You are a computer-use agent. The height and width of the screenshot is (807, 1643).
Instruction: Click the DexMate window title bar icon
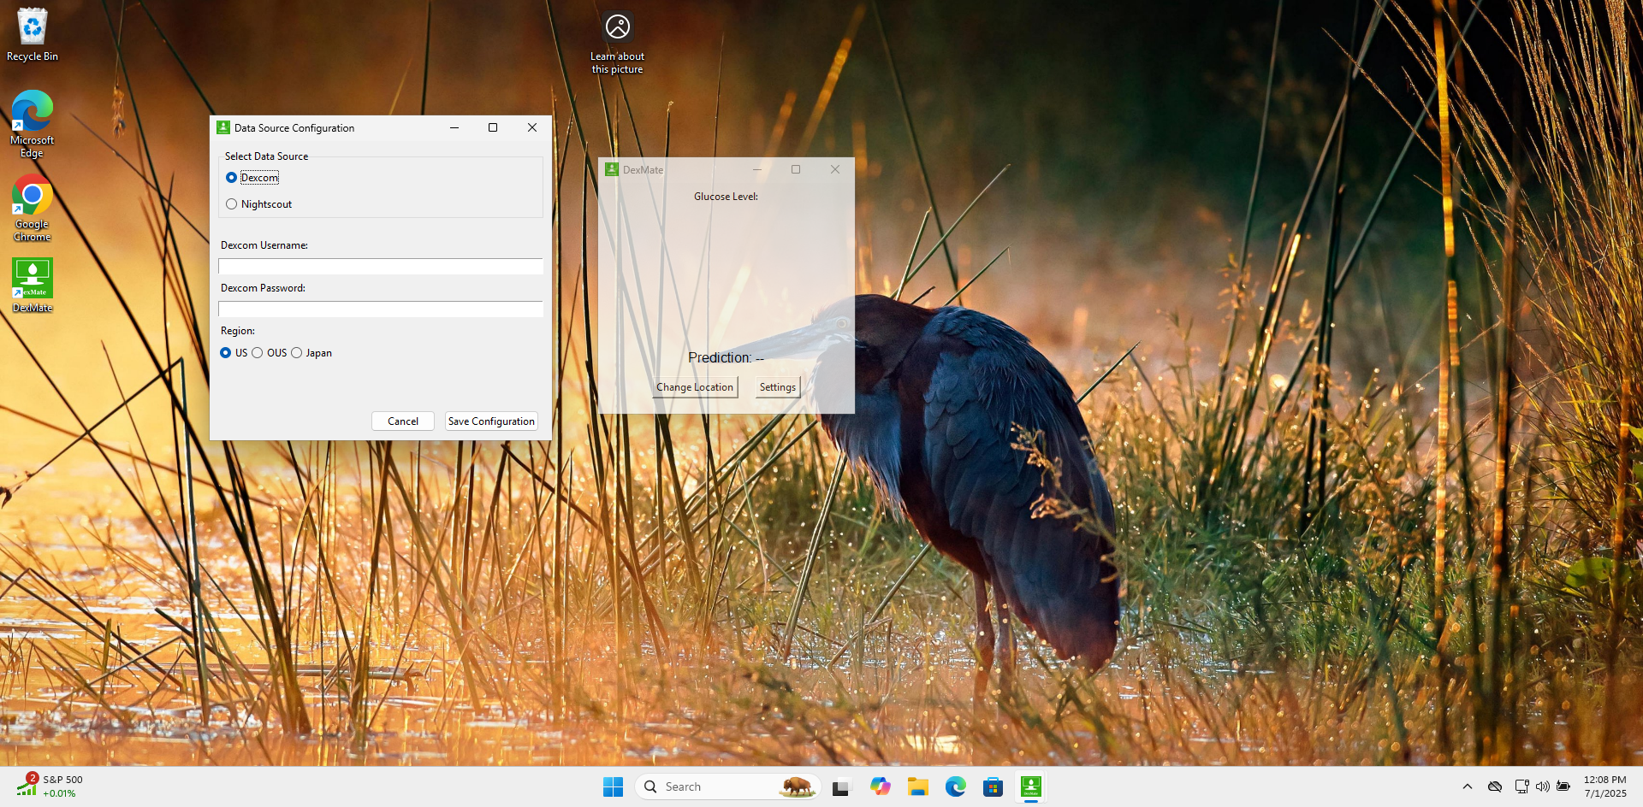[612, 169]
